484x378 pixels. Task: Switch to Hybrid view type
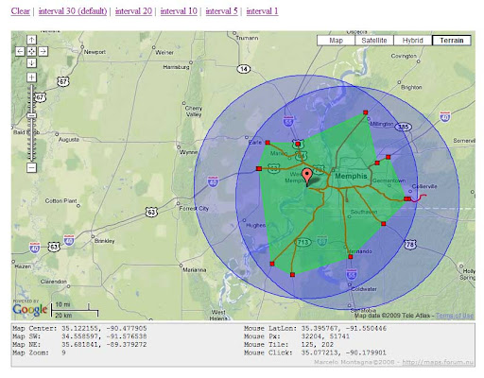click(x=413, y=41)
